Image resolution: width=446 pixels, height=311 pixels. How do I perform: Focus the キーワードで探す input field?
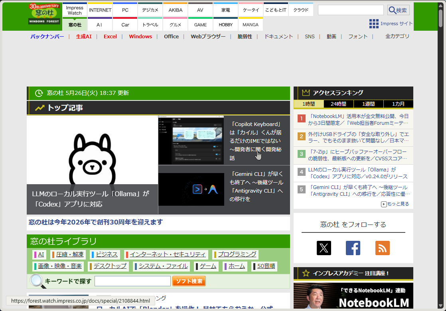132,281
